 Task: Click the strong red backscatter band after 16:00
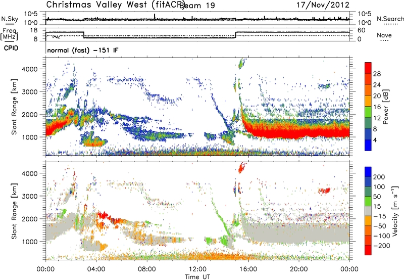(x=299, y=132)
